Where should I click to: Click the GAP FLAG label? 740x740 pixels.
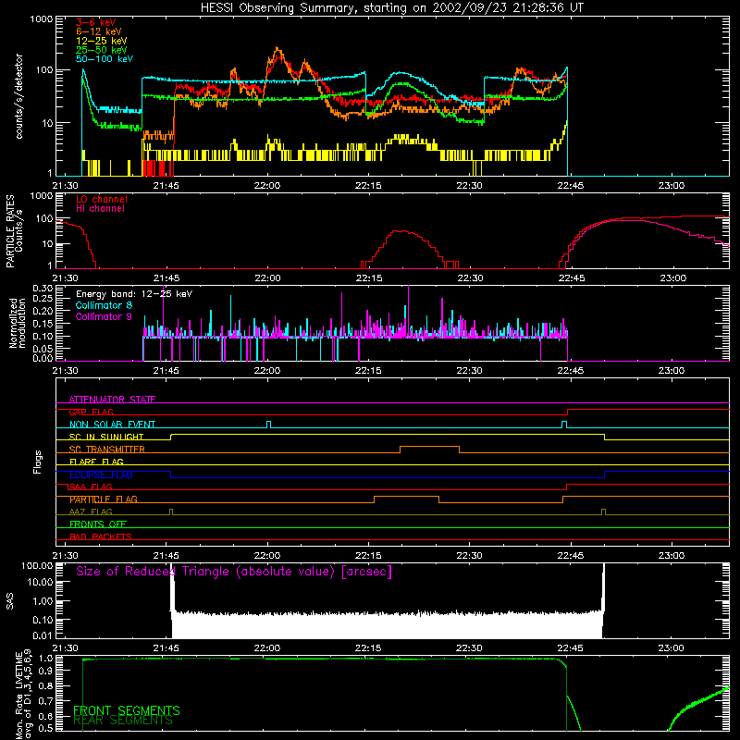pyautogui.click(x=91, y=412)
